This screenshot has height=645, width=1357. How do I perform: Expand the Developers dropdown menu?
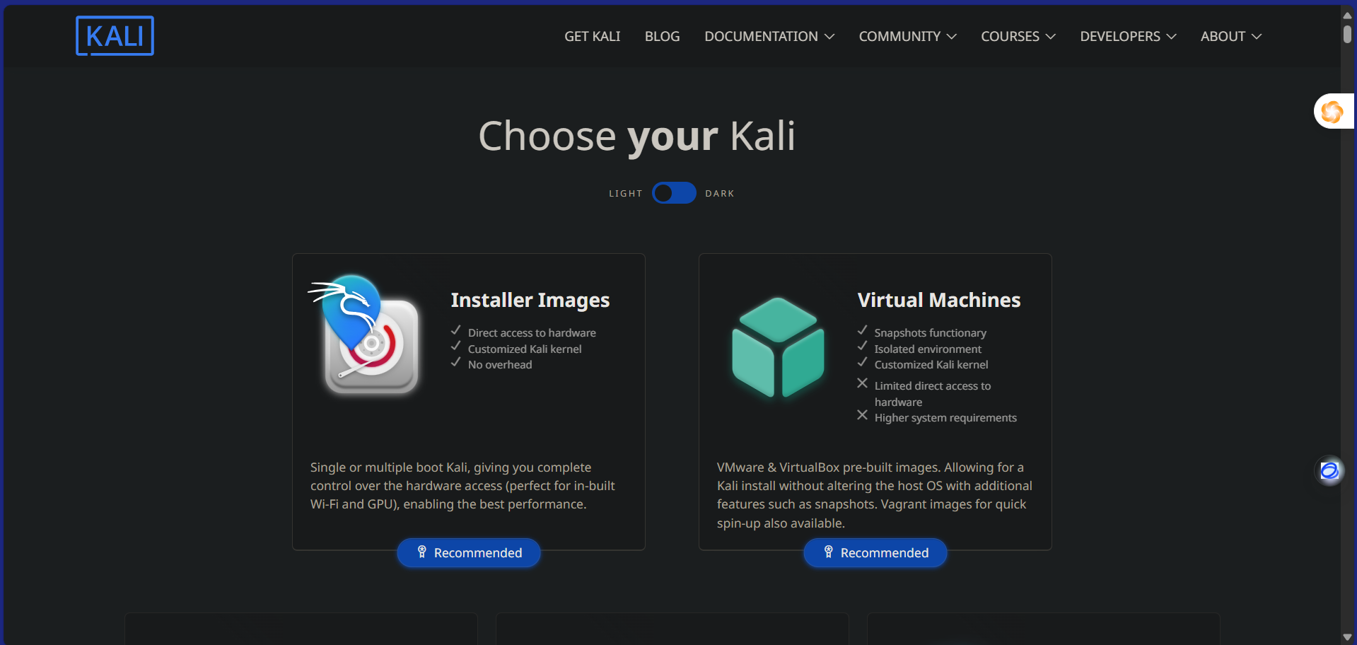pyautogui.click(x=1128, y=36)
